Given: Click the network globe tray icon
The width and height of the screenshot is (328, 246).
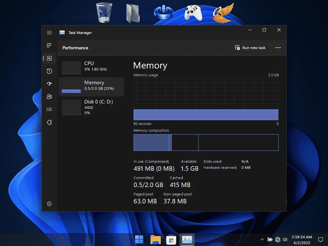Looking at the screenshot, I should [x=278, y=240].
